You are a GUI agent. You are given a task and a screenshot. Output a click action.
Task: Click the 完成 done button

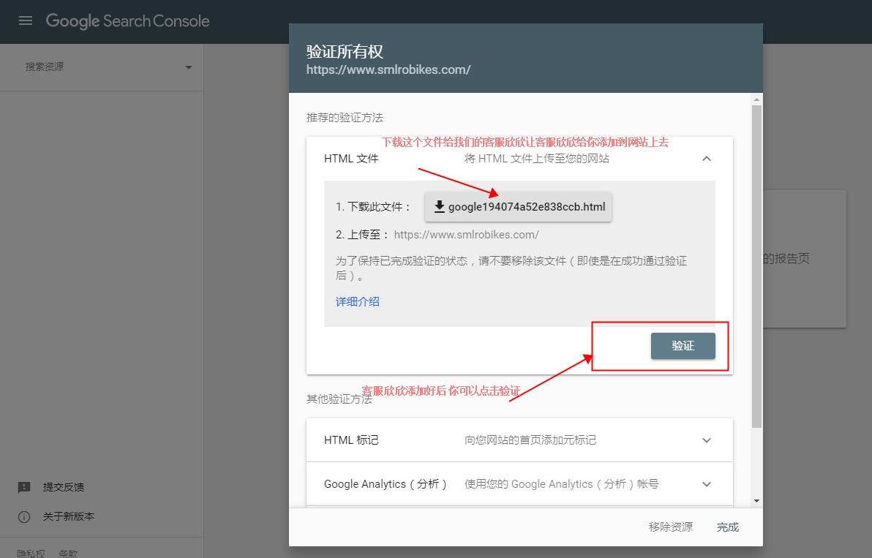[x=727, y=527]
